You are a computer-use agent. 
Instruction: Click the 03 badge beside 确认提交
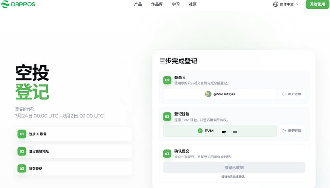(x=167, y=154)
